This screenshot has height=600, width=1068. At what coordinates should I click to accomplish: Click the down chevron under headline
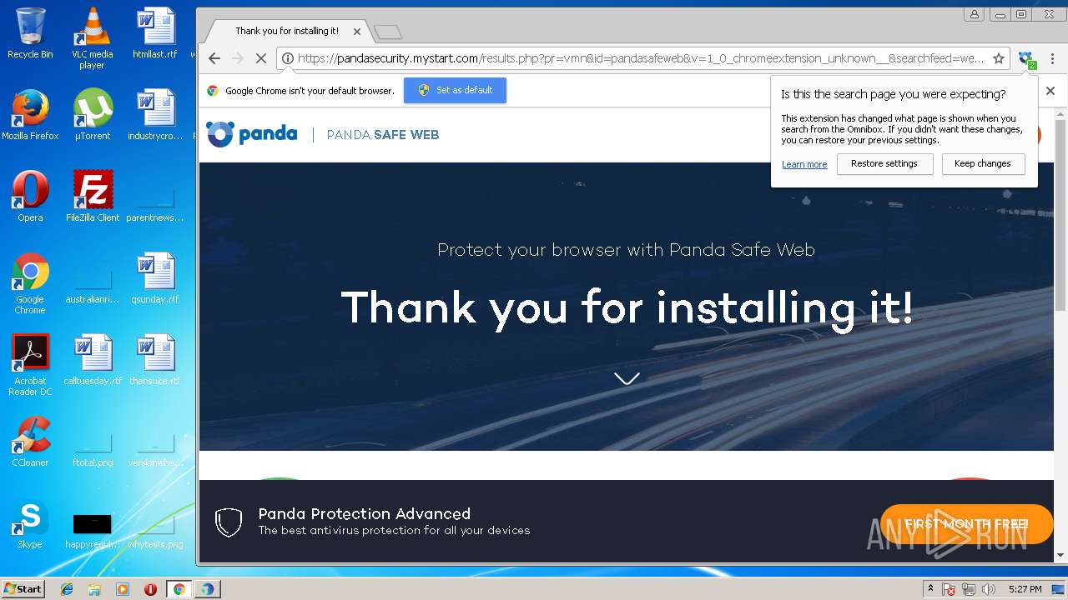pyautogui.click(x=627, y=378)
